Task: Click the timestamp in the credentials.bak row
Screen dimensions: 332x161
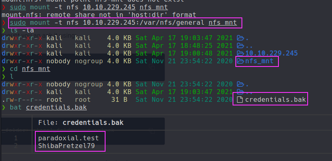Action: tap(184, 99)
